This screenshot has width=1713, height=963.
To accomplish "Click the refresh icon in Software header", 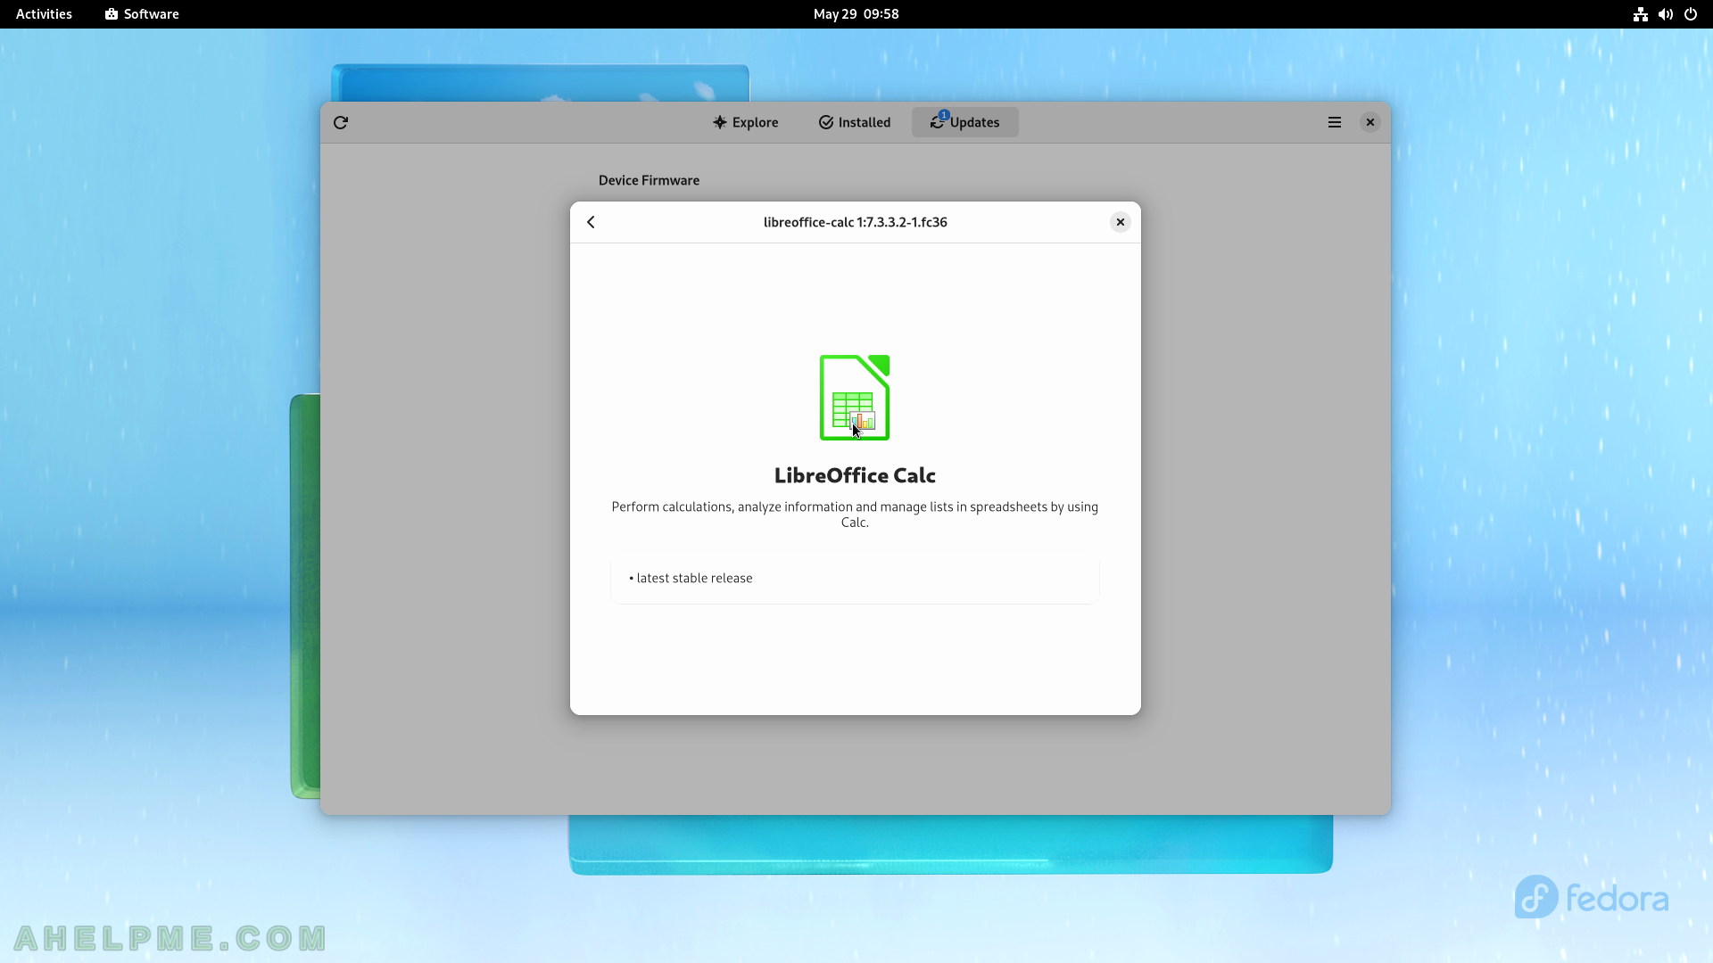I will click(341, 122).
